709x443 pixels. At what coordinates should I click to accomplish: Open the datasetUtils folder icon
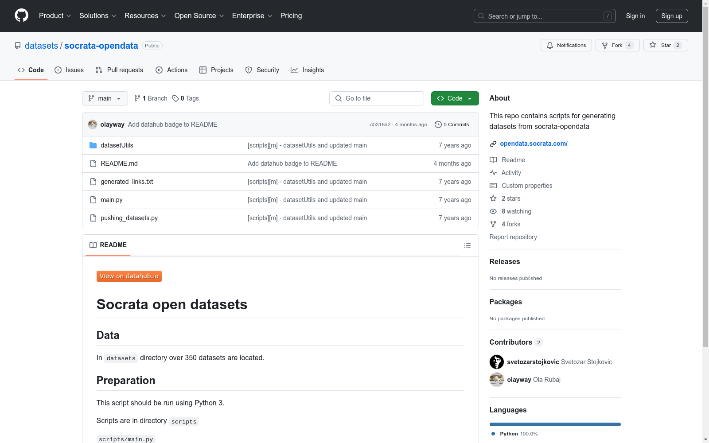[x=93, y=145]
